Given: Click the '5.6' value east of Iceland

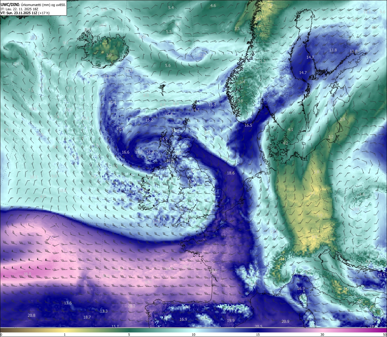Looking at the screenshot, I should pos(168,65).
